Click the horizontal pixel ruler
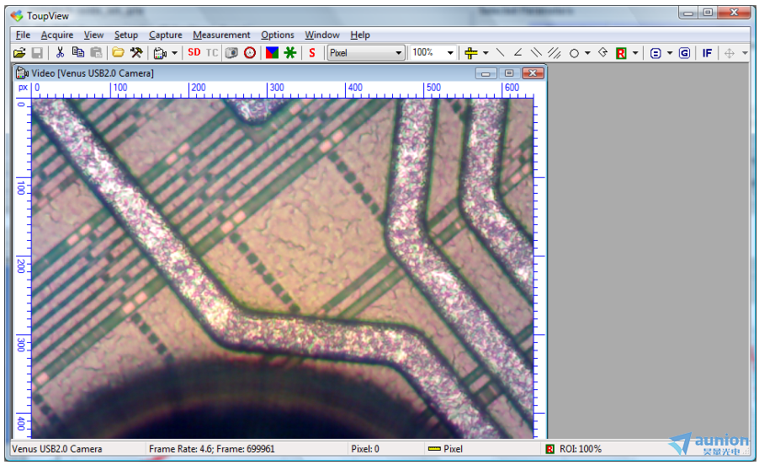759x465 pixels. pyautogui.click(x=284, y=90)
